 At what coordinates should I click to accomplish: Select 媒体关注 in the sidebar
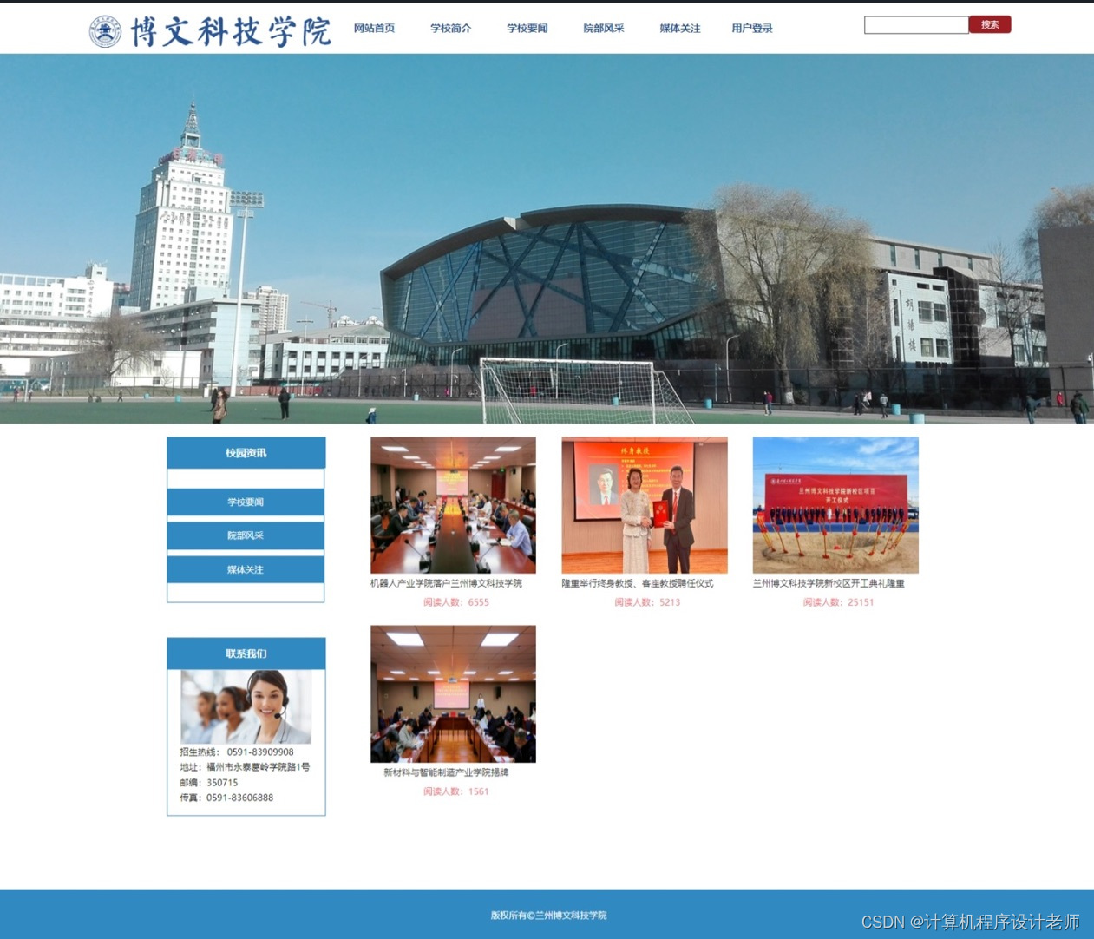point(246,569)
